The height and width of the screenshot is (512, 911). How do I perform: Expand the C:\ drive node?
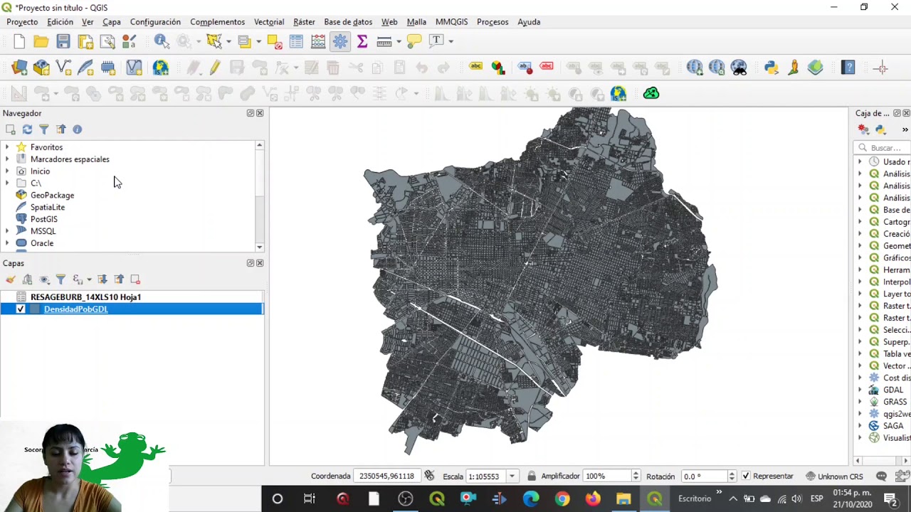tap(7, 183)
